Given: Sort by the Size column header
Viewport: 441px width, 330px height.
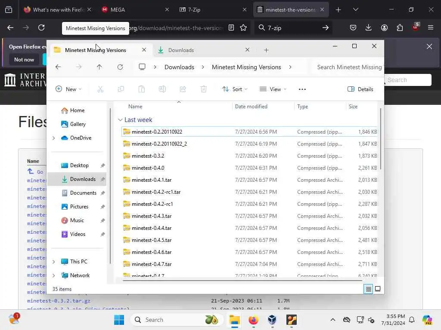Looking at the screenshot, I should 353,107.
